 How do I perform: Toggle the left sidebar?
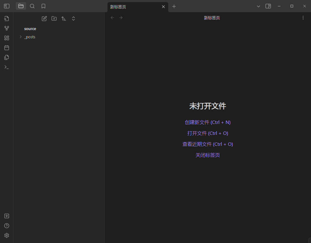tap(7, 6)
